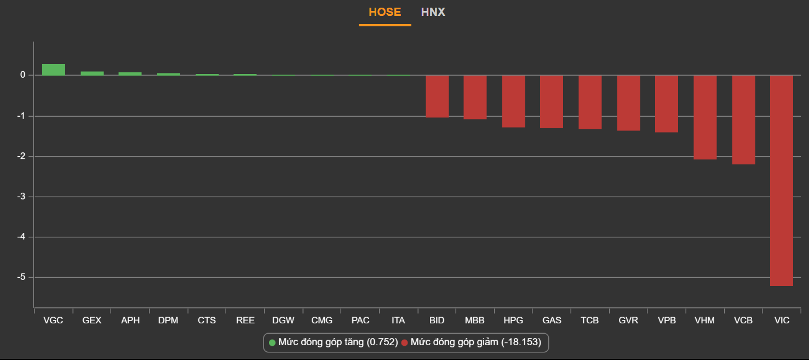809x360 pixels.
Task: Click the MBB red bar
Action: (475, 97)
